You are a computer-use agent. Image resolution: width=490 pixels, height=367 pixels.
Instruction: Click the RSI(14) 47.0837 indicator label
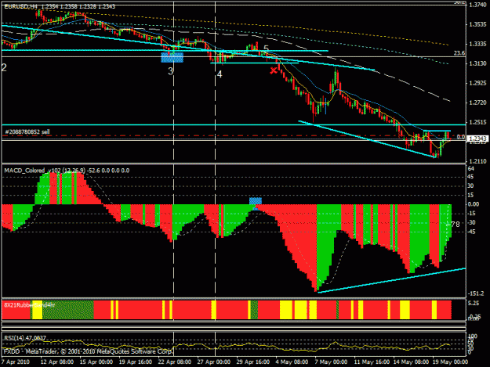point(25,338)
